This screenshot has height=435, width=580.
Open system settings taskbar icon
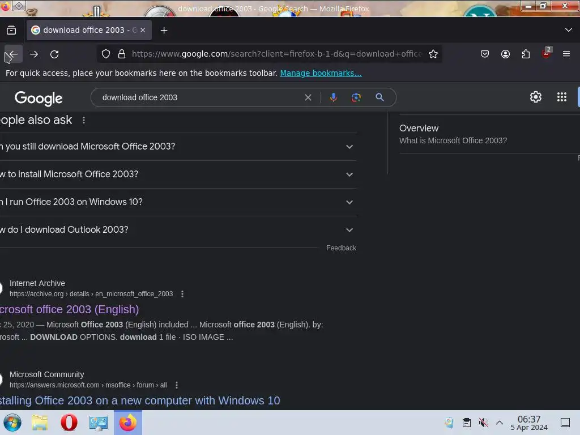coord(98,423)
